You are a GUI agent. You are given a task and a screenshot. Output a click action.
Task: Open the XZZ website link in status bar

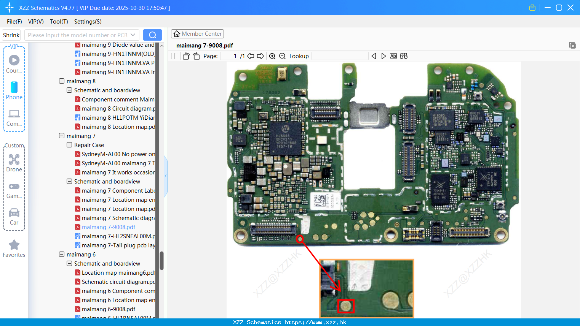[315, 322]
